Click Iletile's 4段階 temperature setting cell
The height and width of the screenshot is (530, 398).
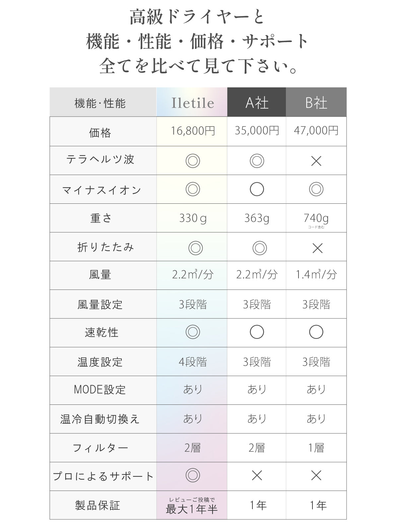click(192, 362)
